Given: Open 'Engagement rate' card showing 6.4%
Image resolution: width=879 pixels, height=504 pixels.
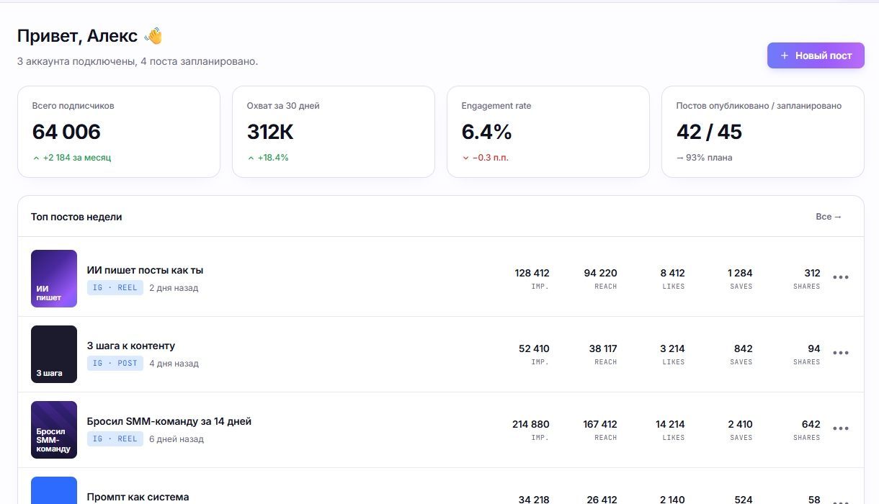Looking at the screenshot, I should pyautogui.click(x=548, y=132).
